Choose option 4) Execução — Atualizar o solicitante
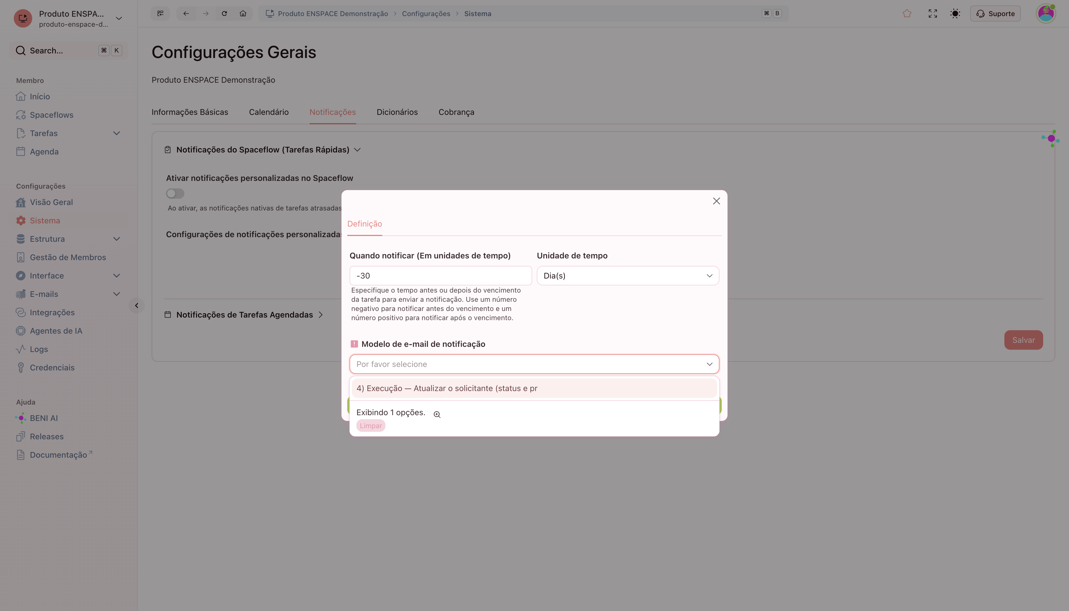The height and width of the screenshot is (611, 1069). coord(534,388)
